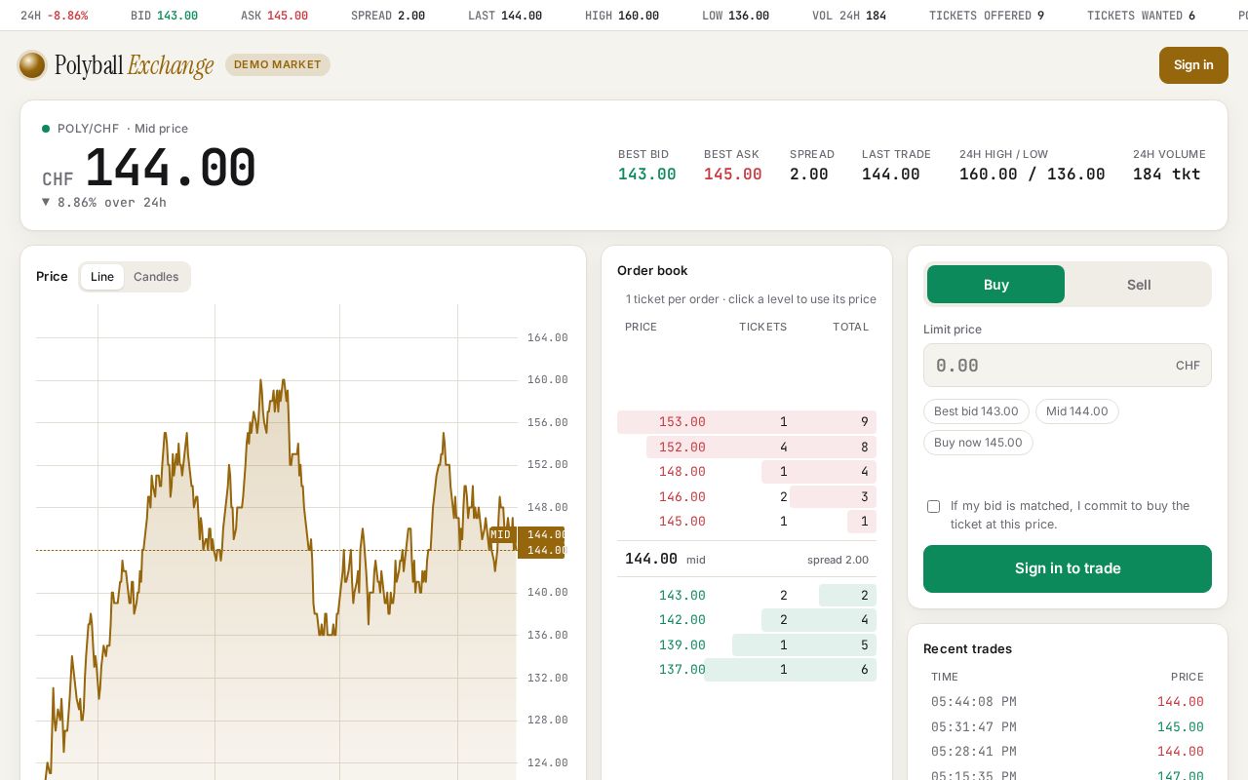Select the Buy tab
Viewport: 1248px width, 780px height.
(x=995, y=285)
